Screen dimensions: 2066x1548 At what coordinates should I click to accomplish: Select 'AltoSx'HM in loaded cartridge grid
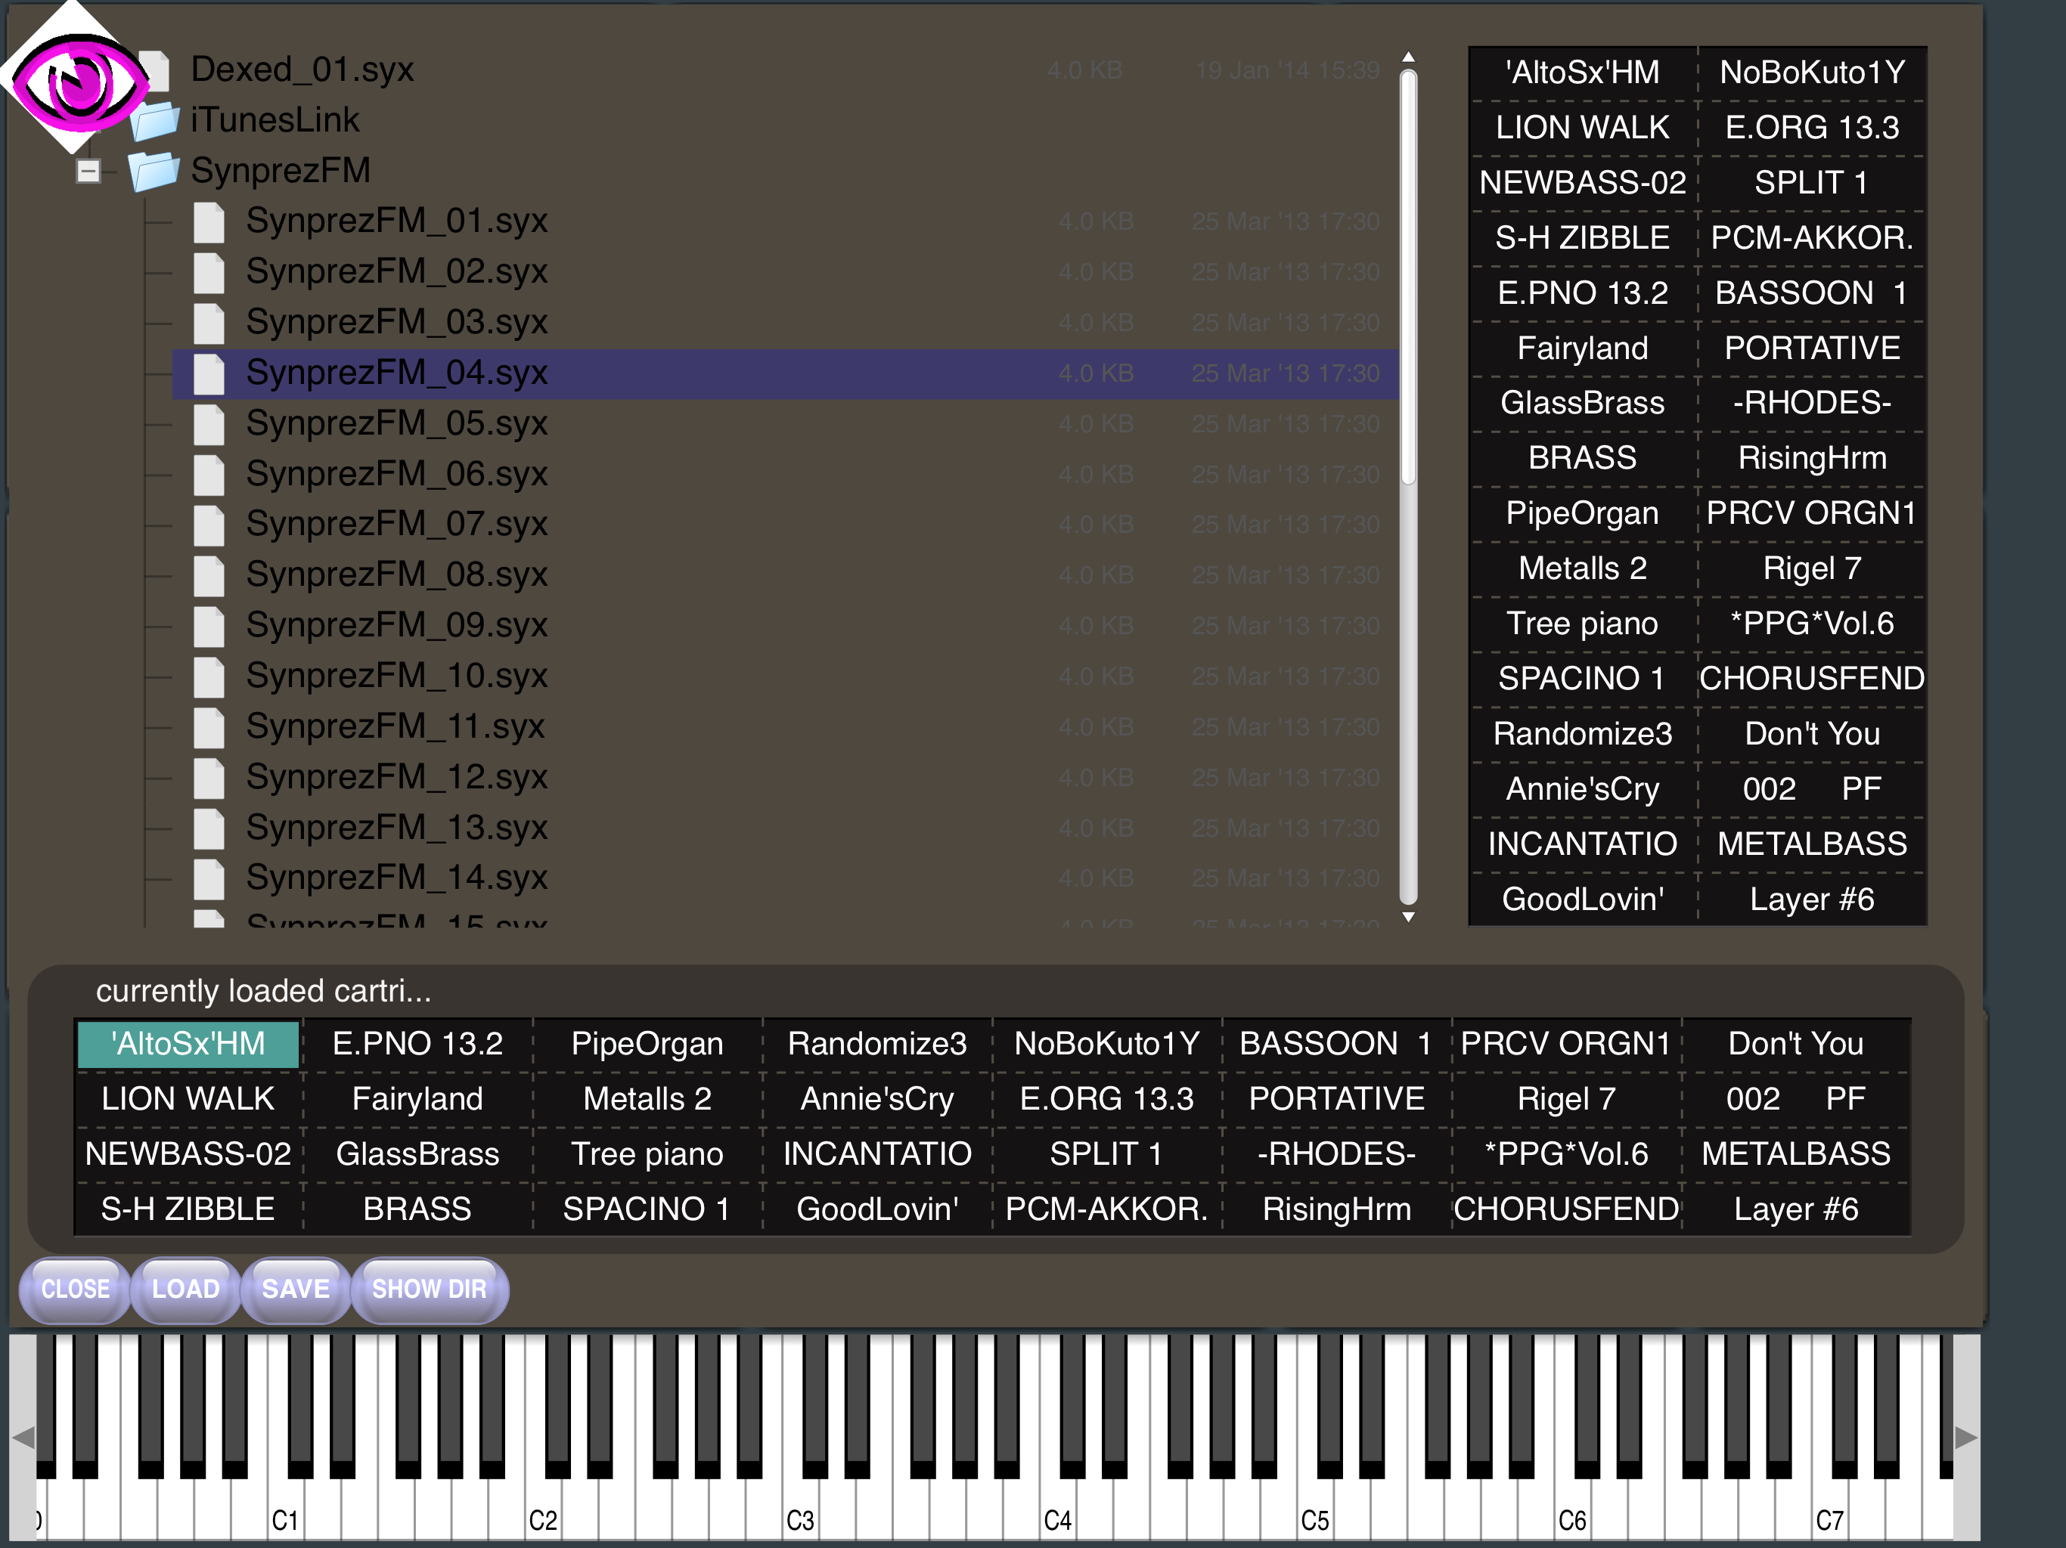point(188,1044)
